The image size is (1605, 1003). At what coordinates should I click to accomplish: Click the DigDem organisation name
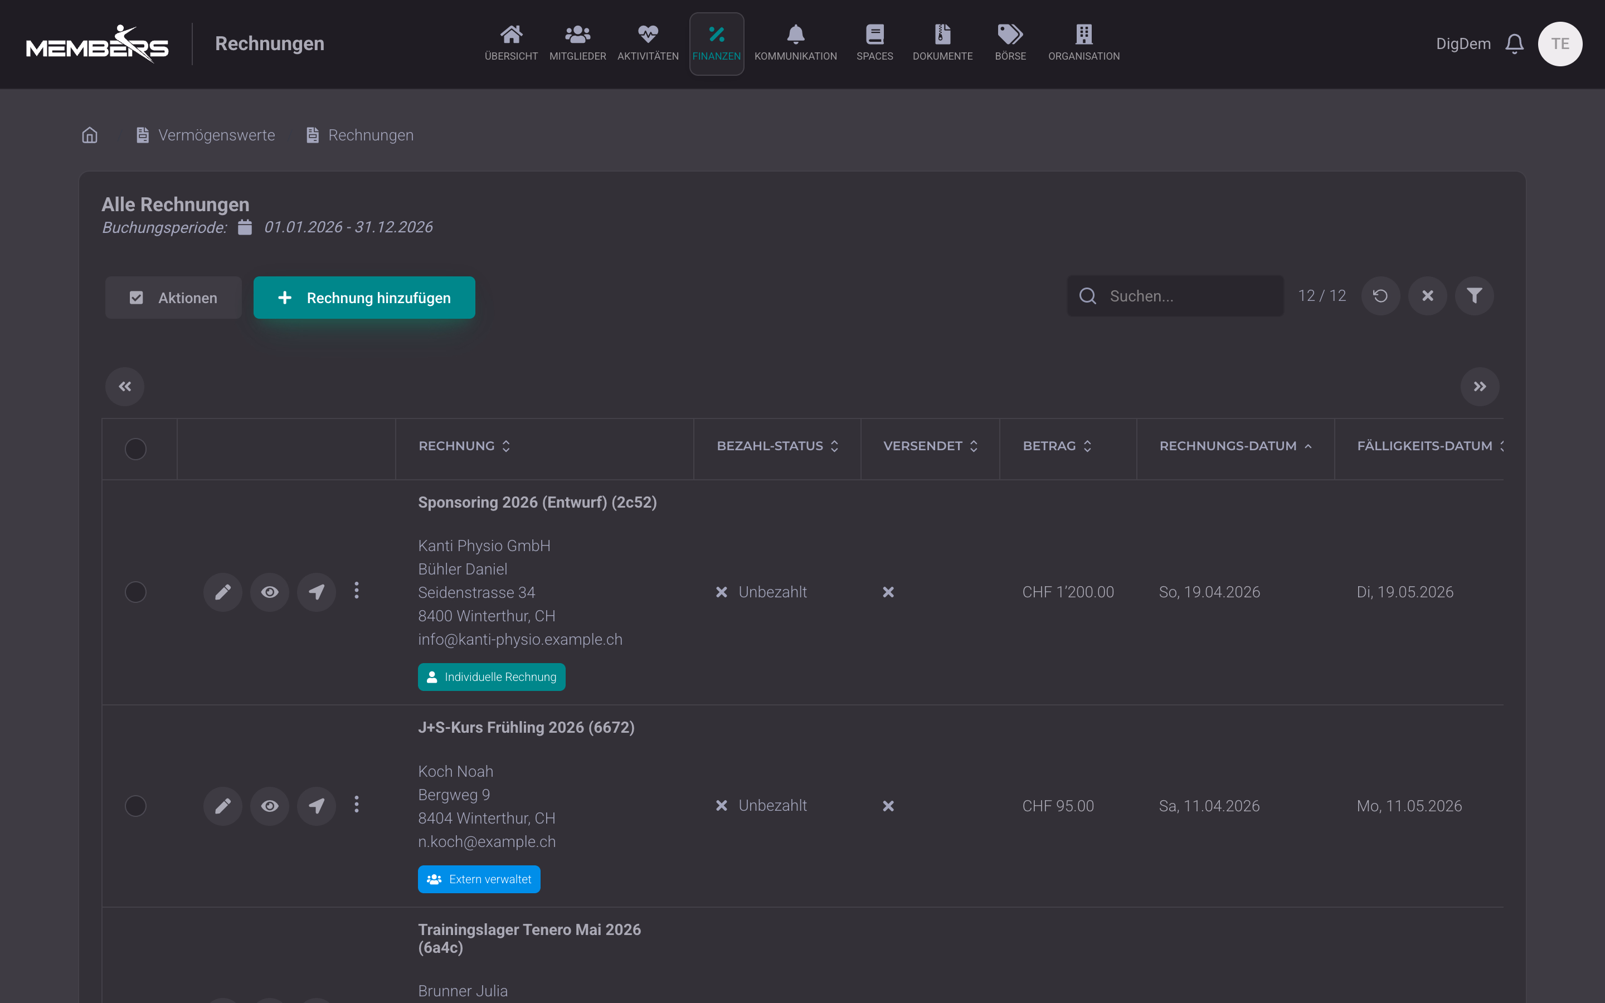tap(1463, 44)
